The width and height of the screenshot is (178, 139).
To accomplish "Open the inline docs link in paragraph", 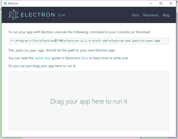I will [x=85, y=58].
